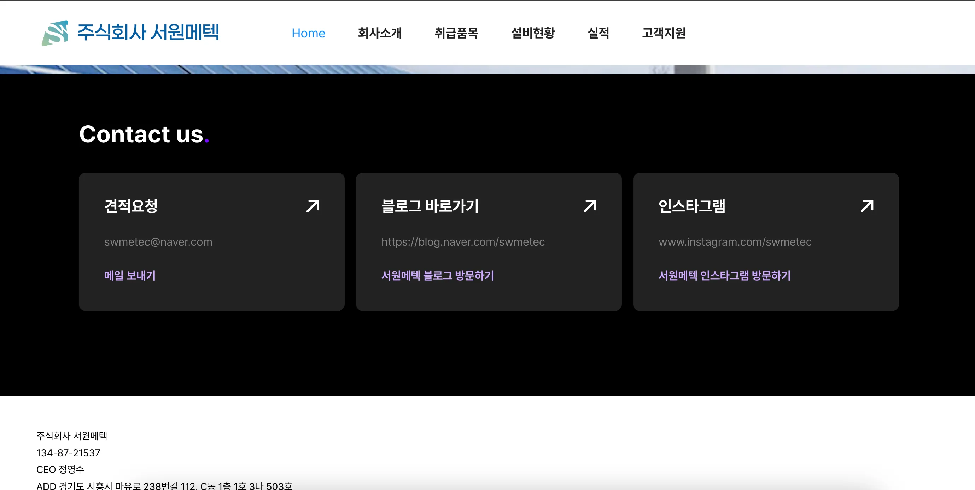Open the Home menu item

(x=308, y=33)
